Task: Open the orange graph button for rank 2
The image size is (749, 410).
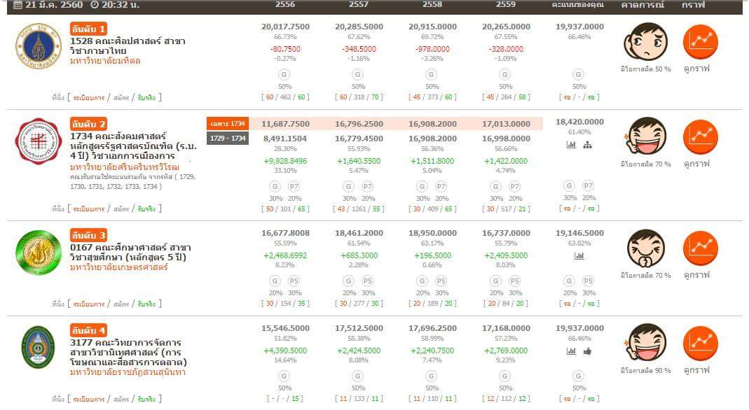Action: pyautogui.click(x=700, y=137)
